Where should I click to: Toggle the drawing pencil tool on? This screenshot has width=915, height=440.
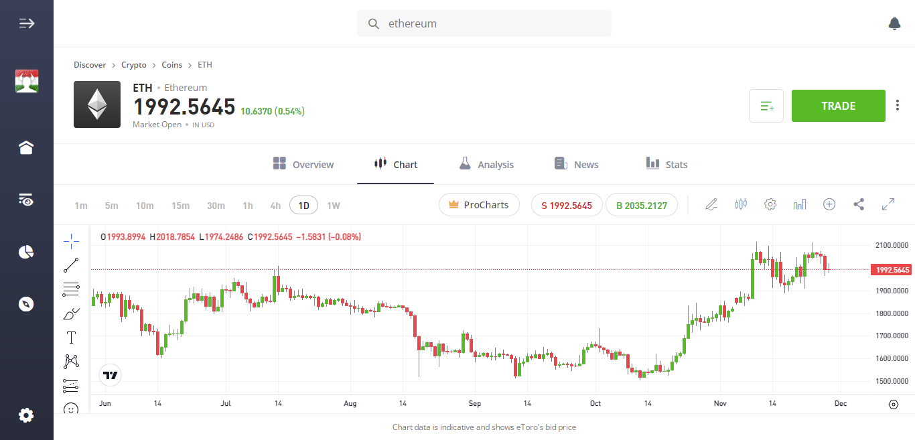click(711, 204)
